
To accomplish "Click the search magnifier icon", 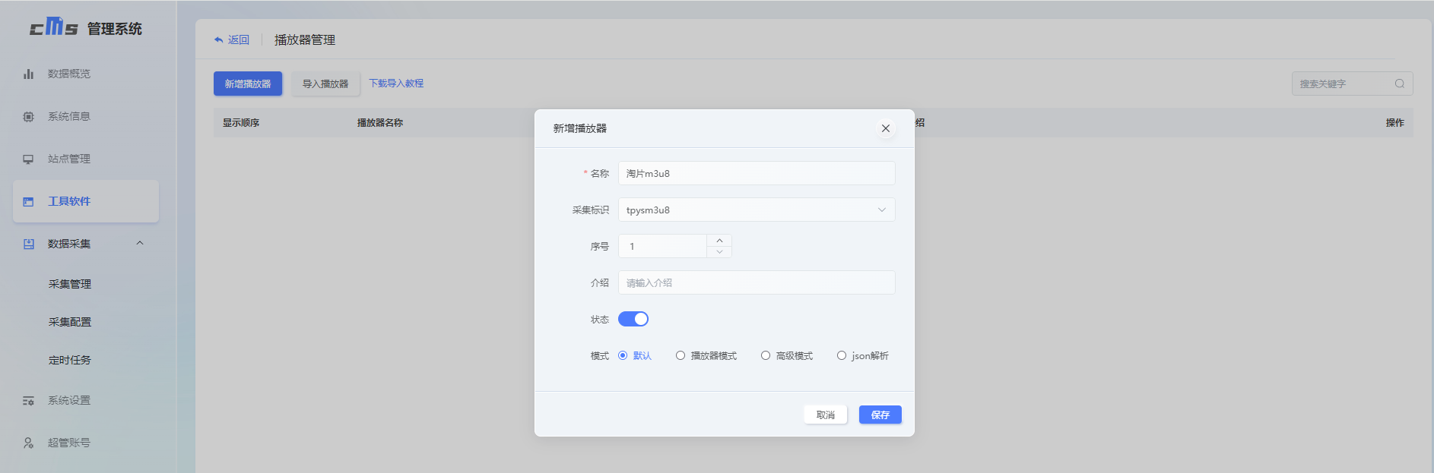I will pyautogui.click(x=1399, y=84).
